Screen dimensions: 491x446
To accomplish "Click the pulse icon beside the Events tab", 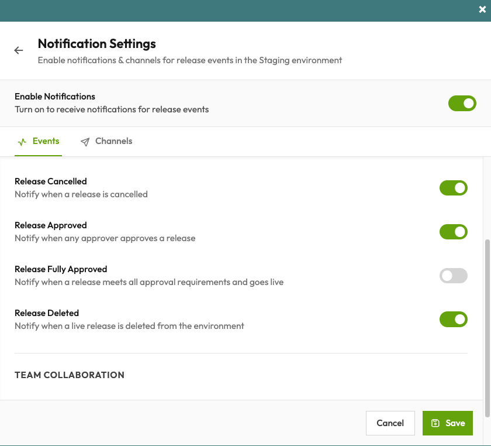I will (22, 141).
